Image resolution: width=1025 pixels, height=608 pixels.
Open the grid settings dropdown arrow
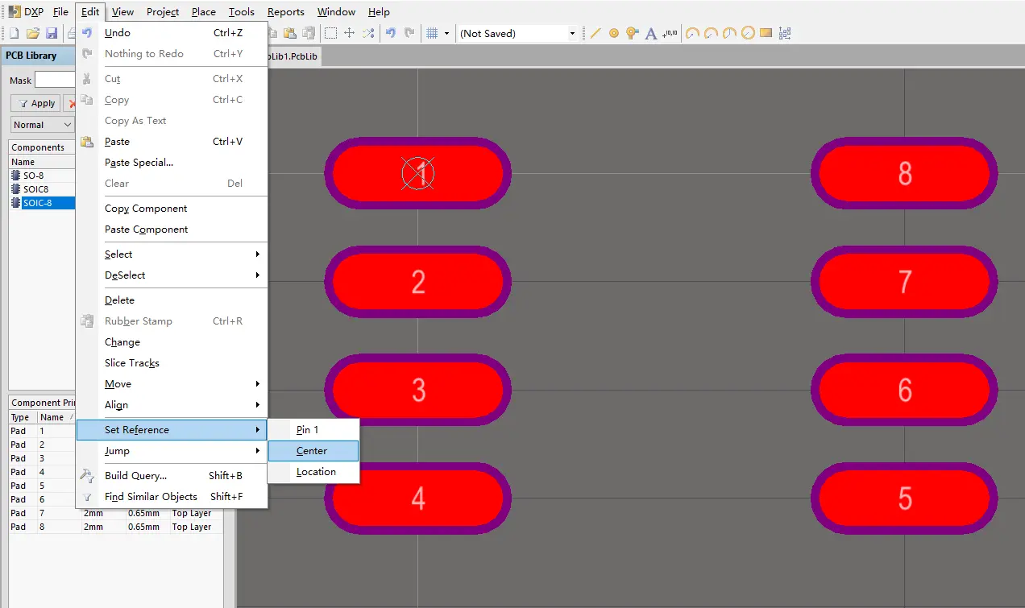(x=446, y=33)
